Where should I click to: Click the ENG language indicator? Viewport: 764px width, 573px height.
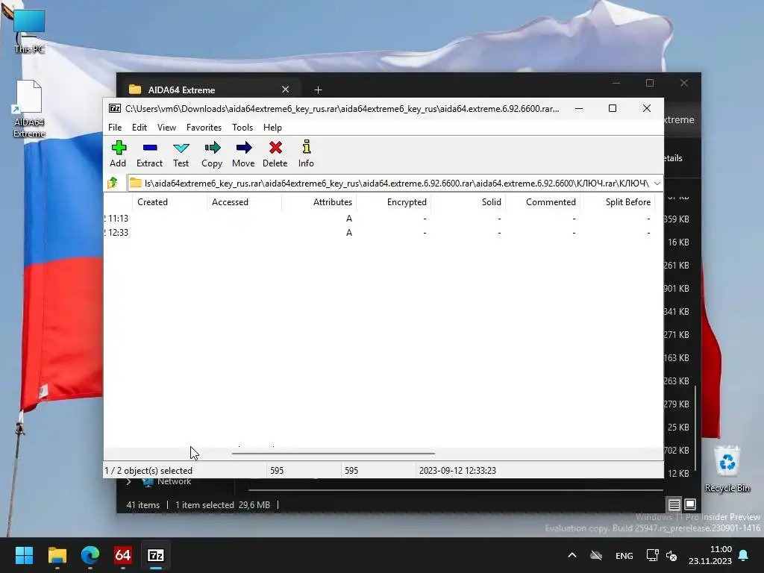pyautogui.click(x=624, y=555)
